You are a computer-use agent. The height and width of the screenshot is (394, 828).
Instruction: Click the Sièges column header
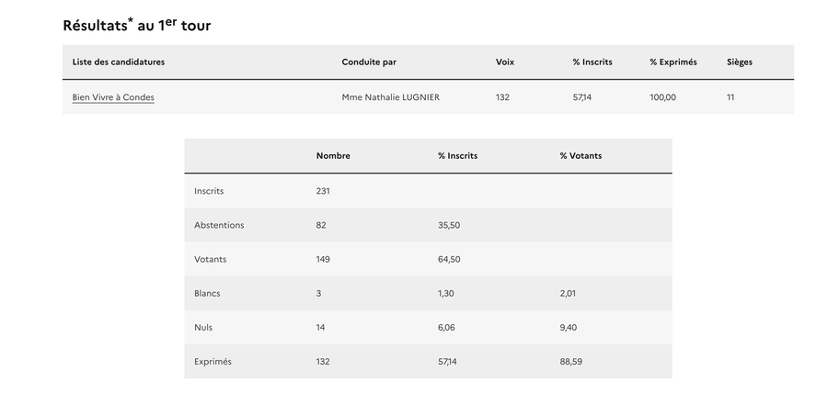[x=739, y=62]
